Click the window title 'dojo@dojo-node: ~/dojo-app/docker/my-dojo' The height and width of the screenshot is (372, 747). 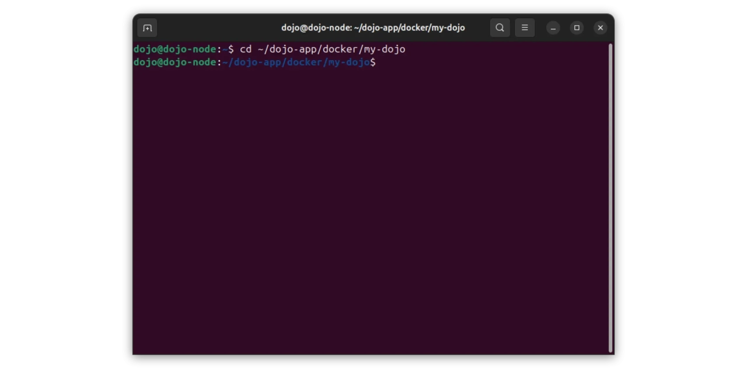pos(373,28)
